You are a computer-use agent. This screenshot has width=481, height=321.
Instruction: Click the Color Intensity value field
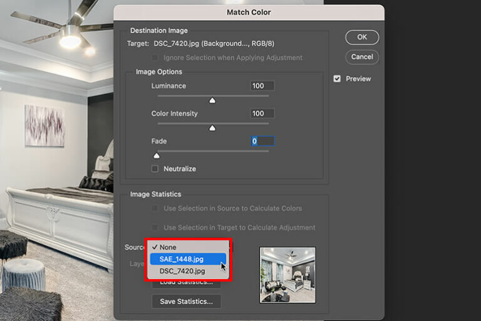pyautogui.click(x=262, y=113)
